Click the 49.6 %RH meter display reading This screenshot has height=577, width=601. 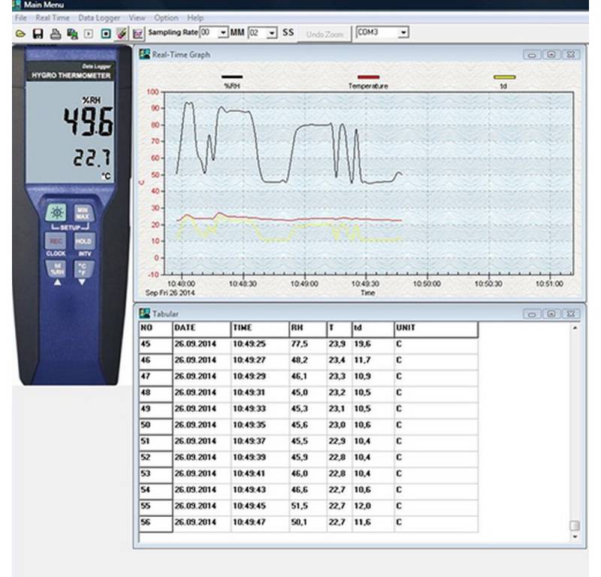pyautogui.click(x=88, y=121)
